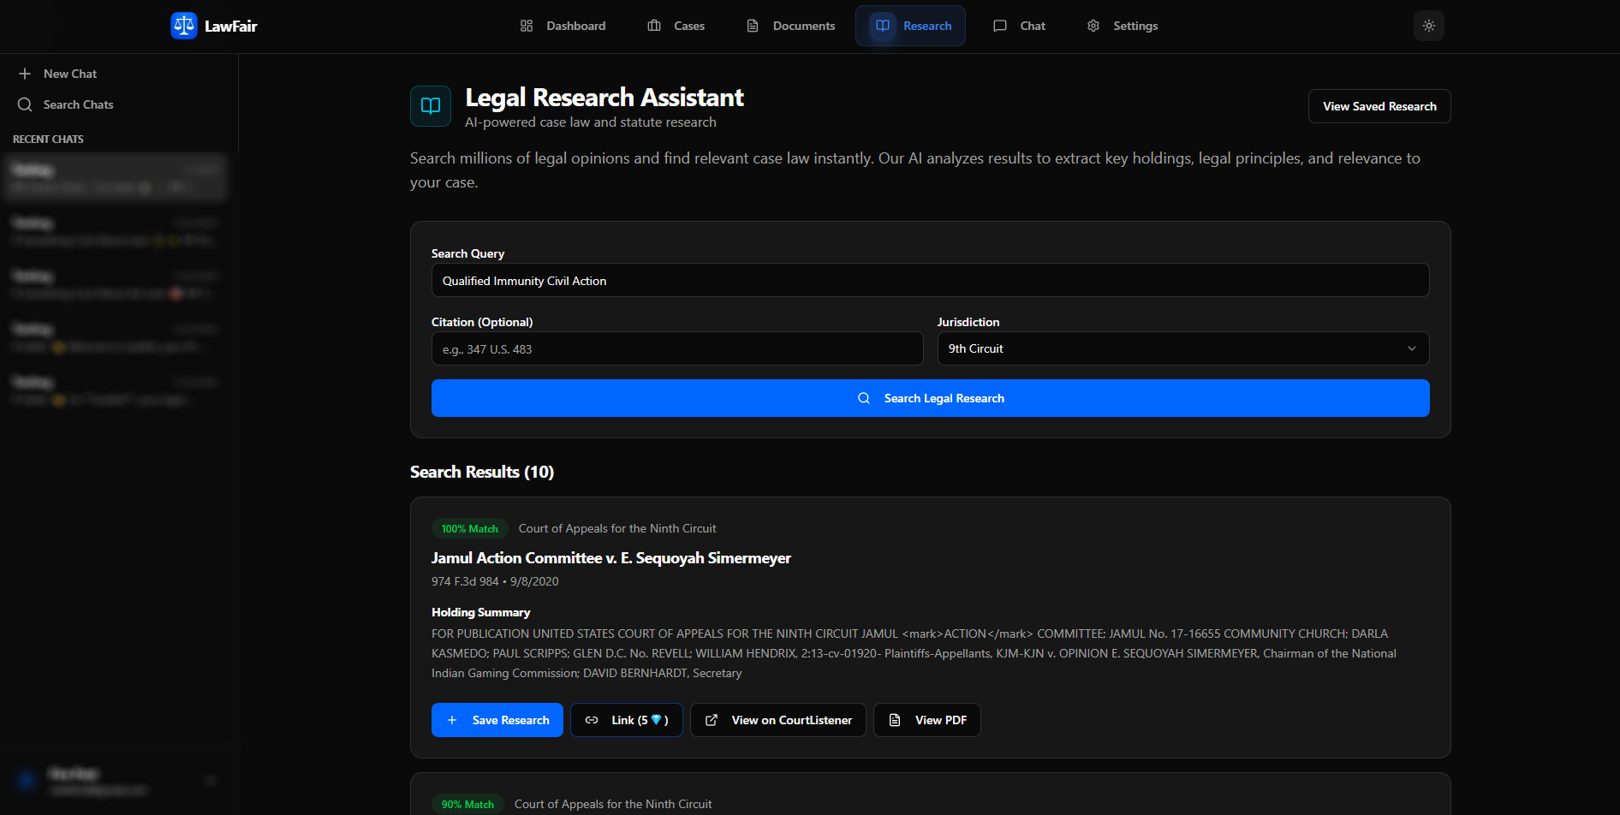Viewport: 1620px width, 815px height.
Task: Click View Saved Research button
Action: (x=1379, y=106)
